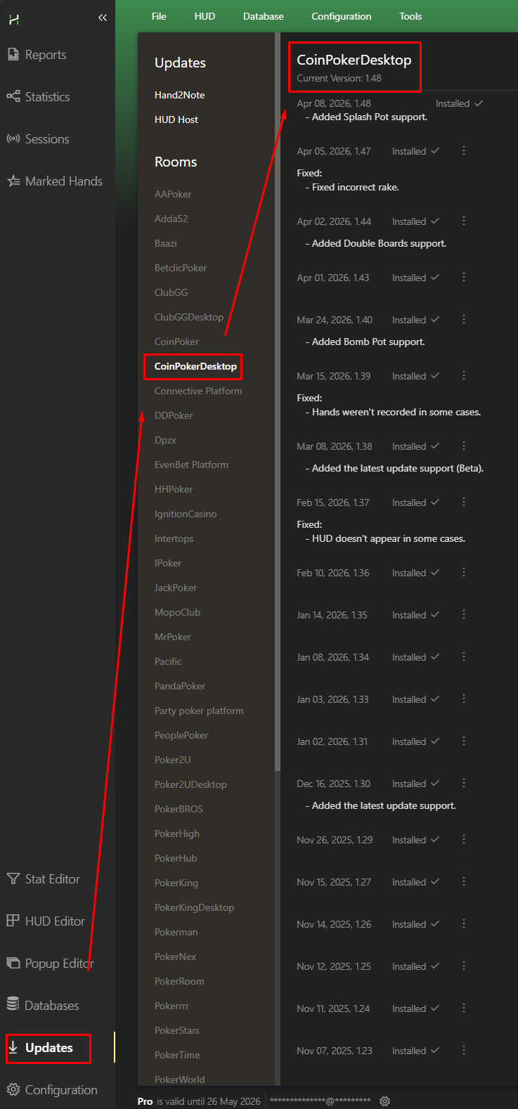518x1109 pixels.
Task: Open the three-dot menu for version 1.38
Action: point(464,446)
